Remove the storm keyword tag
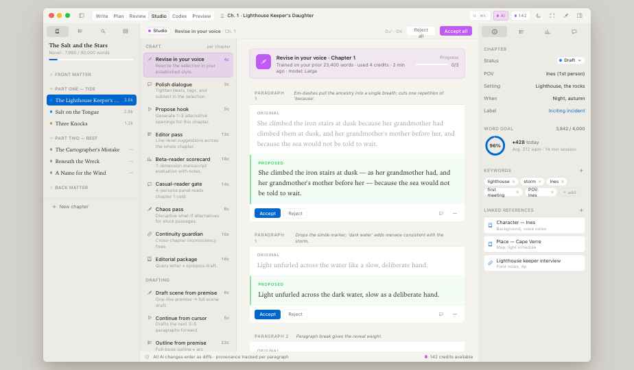634x370 pixels. [x=540, y=182]
